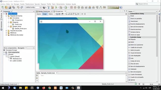Minimize the Proyectos panel
This screenshot has width=161, height=90.
tap(34, 11)
